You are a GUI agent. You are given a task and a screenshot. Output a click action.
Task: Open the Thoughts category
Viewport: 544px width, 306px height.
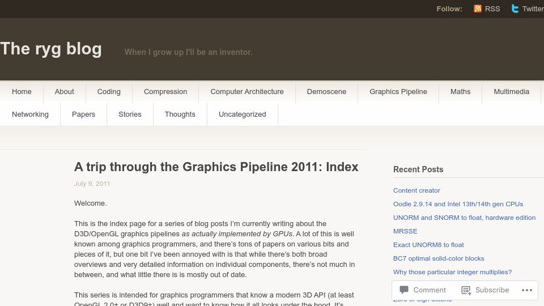tap(180, 114)
